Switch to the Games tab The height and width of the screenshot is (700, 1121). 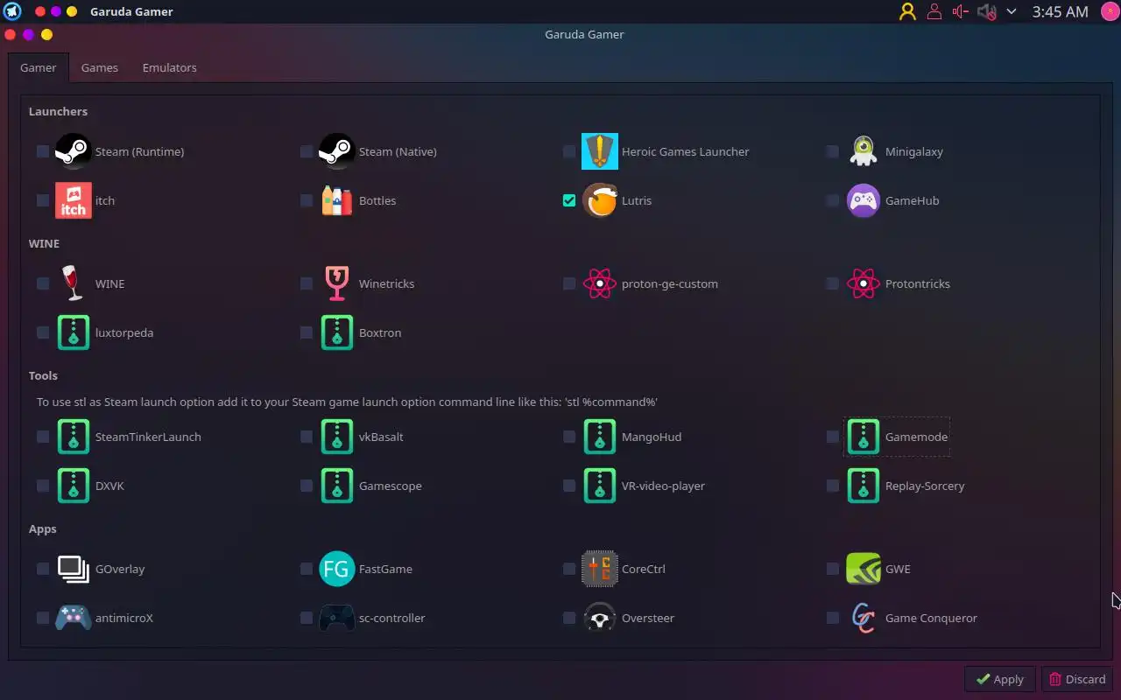[x=100, y=67]
